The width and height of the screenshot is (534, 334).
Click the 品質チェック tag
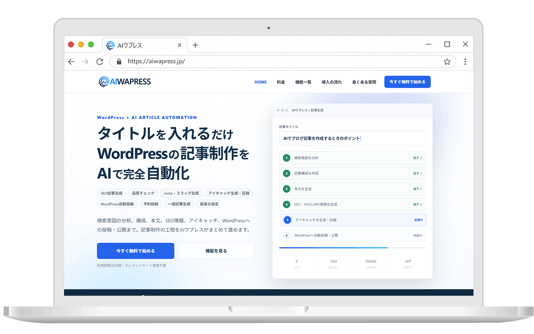click(143, 193)
